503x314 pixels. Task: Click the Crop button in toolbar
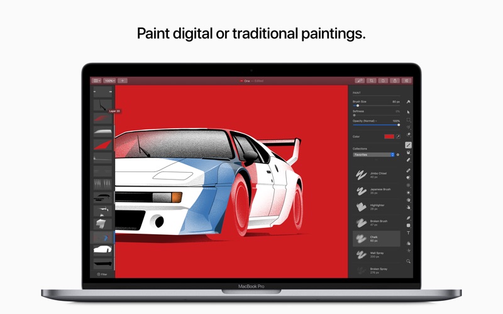372,81
